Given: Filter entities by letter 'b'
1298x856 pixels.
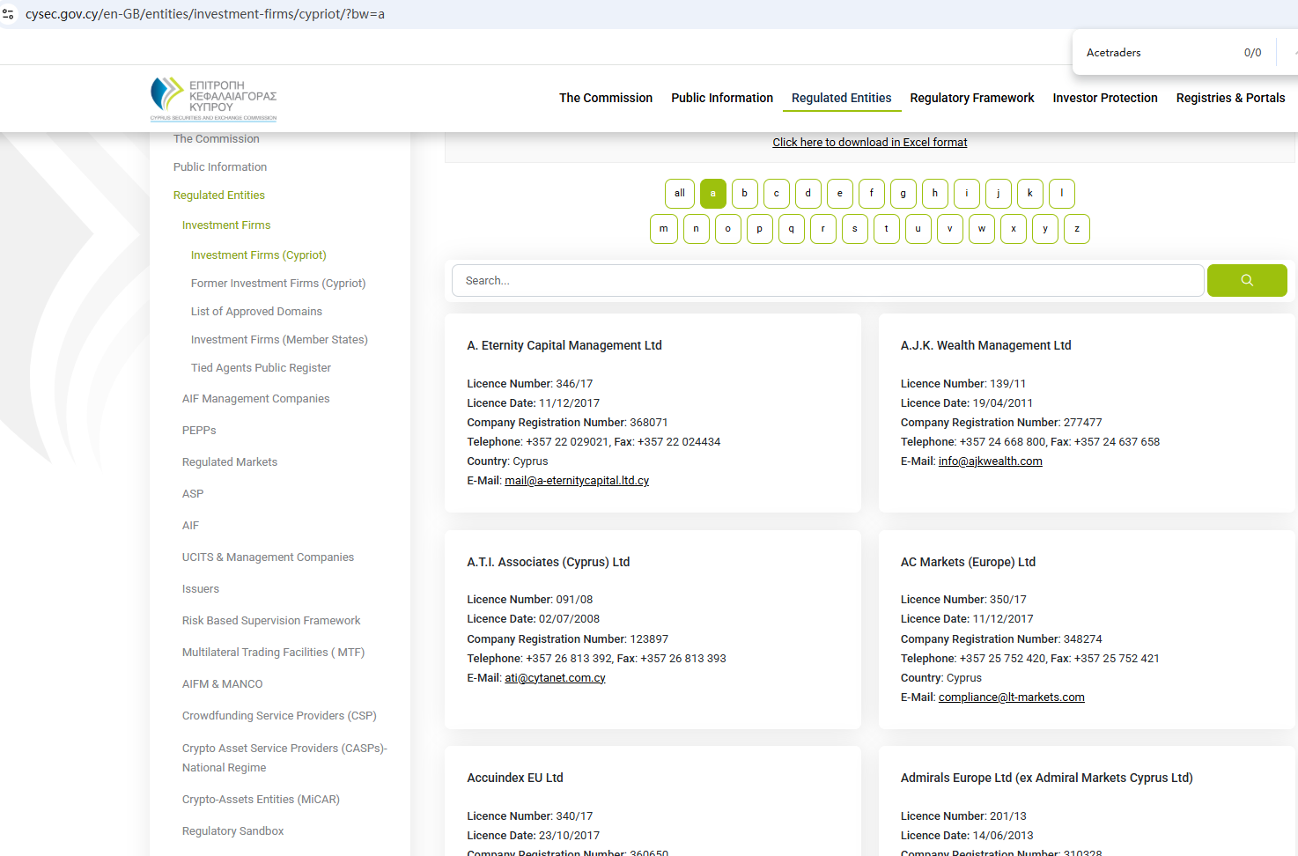Looking at the screenshot, I should pyautogui.click(x=744, y=194).
